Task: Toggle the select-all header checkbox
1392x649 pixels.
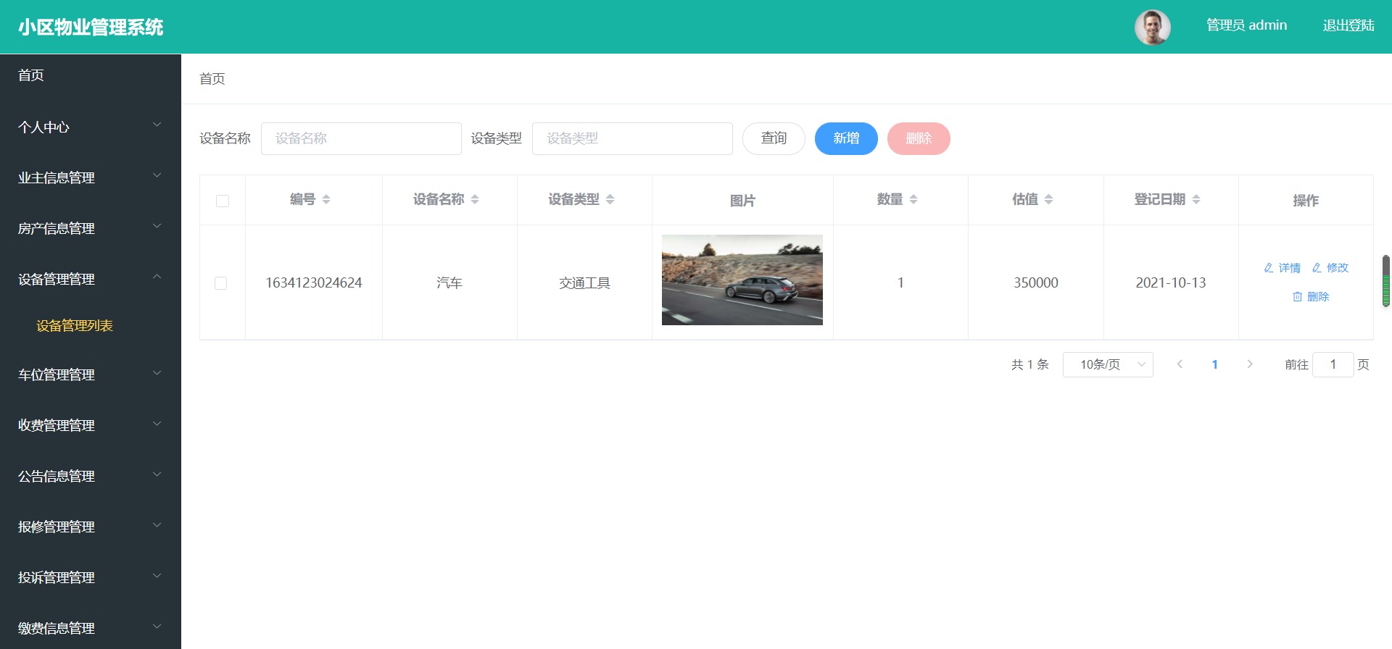Action: coord(223,201)
